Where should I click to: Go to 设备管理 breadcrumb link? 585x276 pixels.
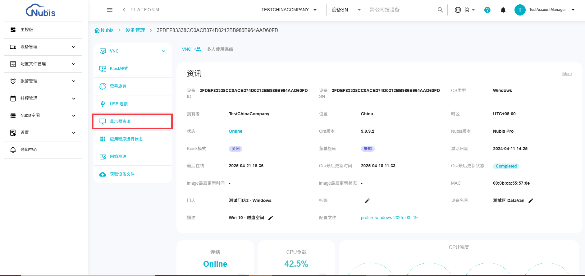coord(135,30)
